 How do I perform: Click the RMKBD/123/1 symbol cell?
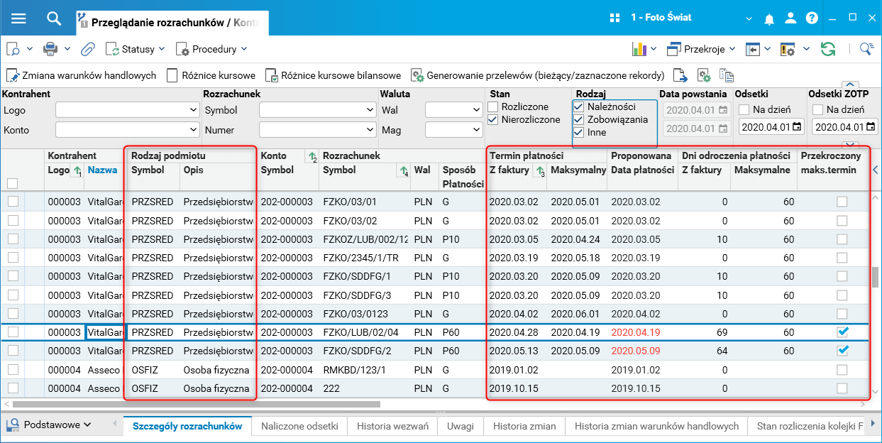click(355, 369)
